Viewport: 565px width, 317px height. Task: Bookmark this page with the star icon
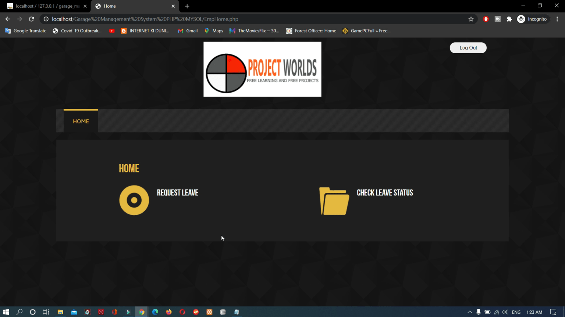point(471,19)
